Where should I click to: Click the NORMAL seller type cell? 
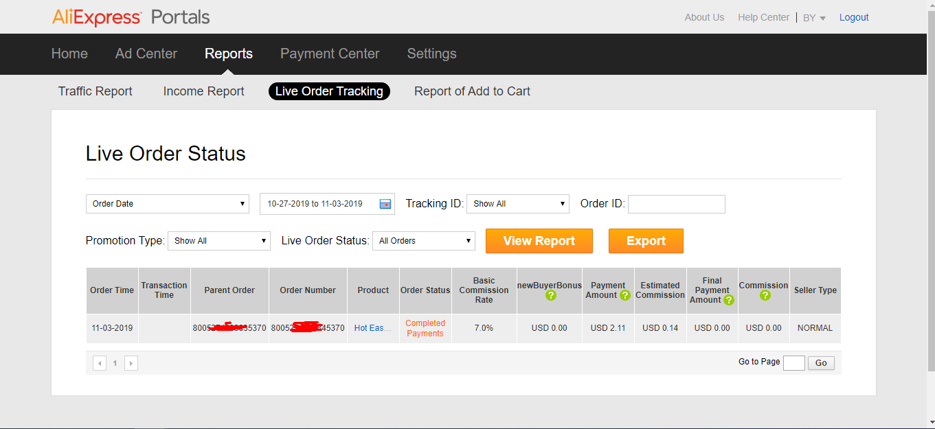pyautogui.click(x=815, y=328)
